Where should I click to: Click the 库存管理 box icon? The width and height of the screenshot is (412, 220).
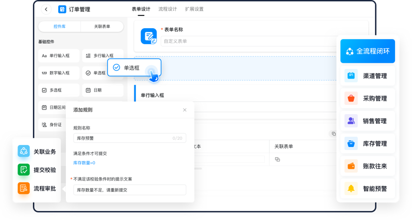pos(351,143)
